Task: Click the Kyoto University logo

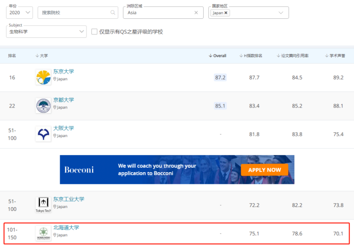Action: 43,106
